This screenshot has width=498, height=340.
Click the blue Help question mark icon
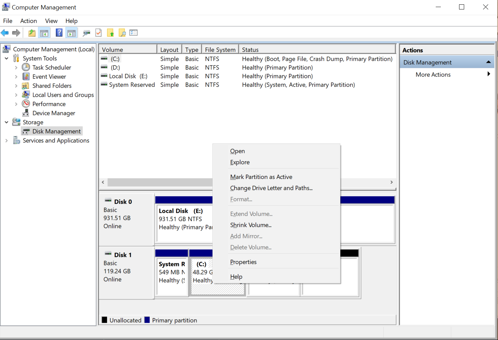coord(59,33)
